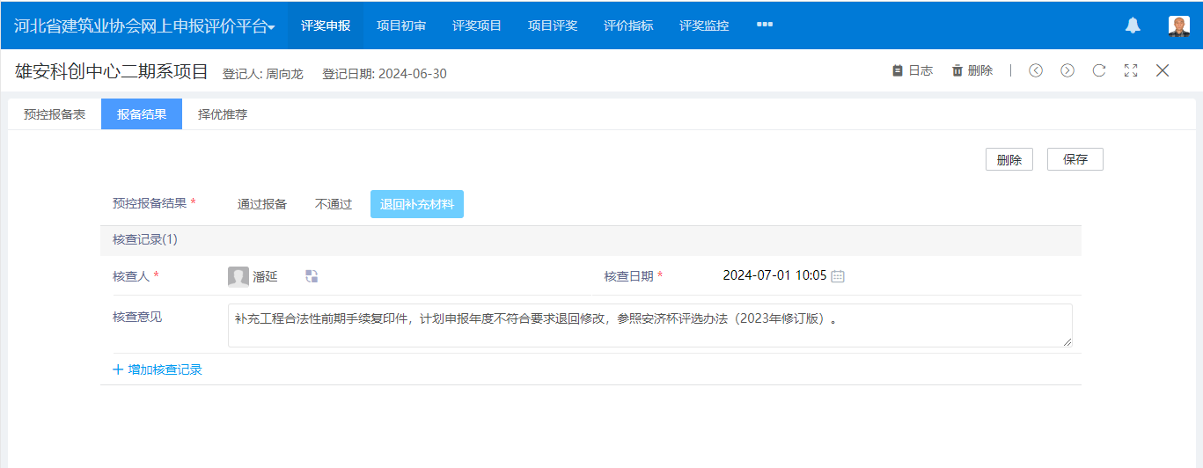Viewport: 1203px width, 468px height.
Task: Select 退回补充材料 result option
Action: coord(416,204)
